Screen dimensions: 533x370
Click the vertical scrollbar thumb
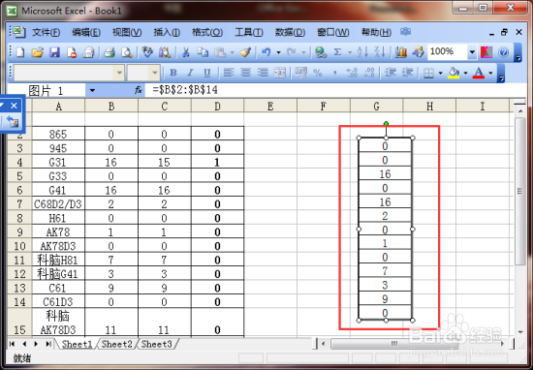tap(519, 191)
